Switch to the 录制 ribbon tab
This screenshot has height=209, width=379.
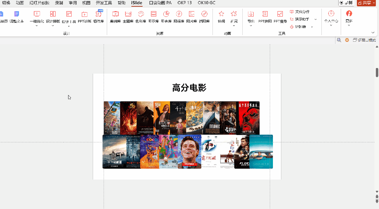(x=59, y=3)
